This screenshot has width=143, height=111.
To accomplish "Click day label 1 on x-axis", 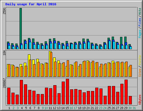I will (x=9, y=108).
